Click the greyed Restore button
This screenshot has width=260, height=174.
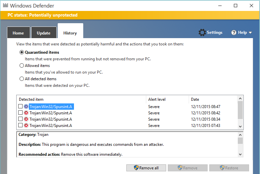229,168
